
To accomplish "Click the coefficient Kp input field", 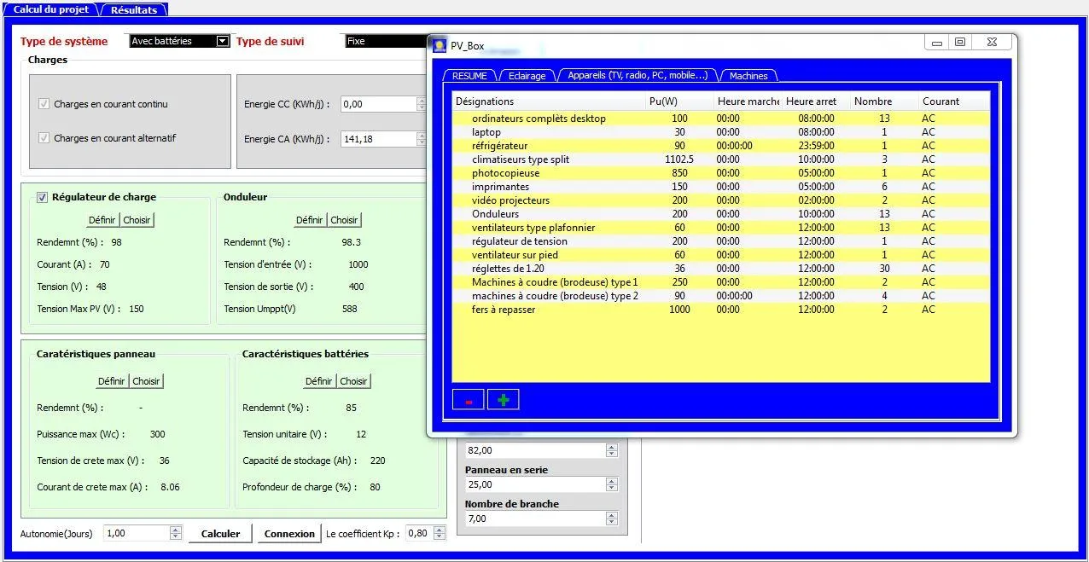I will [420, 533].
